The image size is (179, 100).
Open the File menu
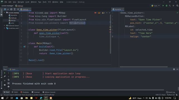(x=6, y=2)
